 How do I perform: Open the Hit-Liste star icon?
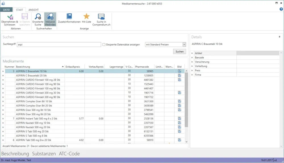(86, 16)
